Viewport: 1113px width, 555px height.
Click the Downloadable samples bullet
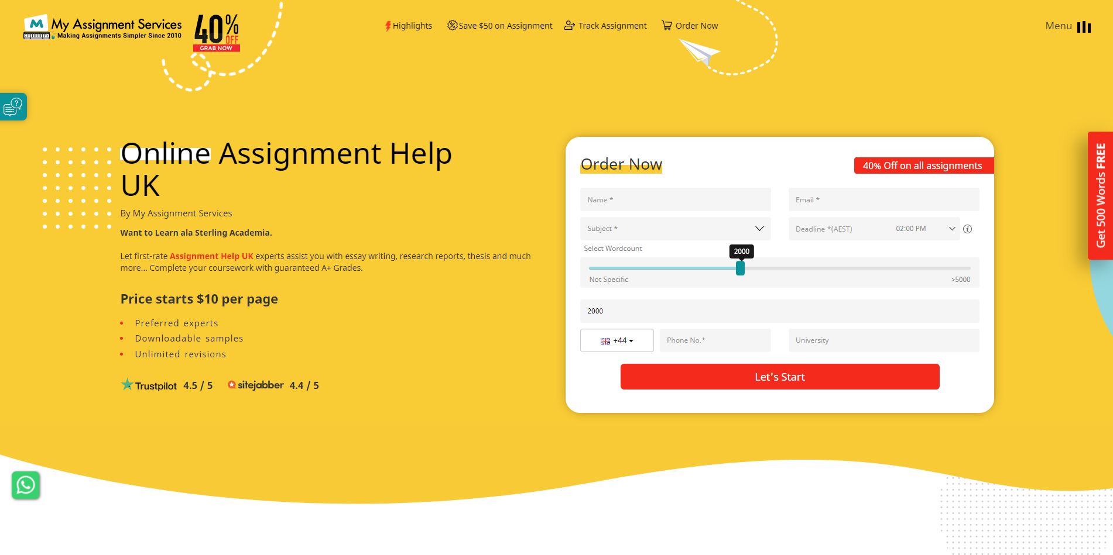click(189, 339)
